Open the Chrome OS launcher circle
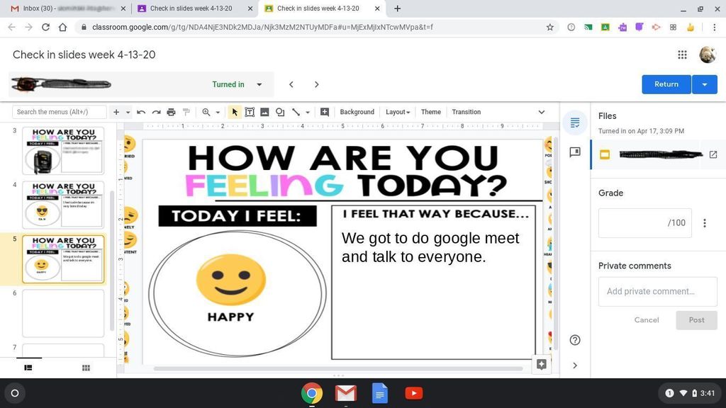Viewport: 726px width, 408px height. (x=15, y=393)
